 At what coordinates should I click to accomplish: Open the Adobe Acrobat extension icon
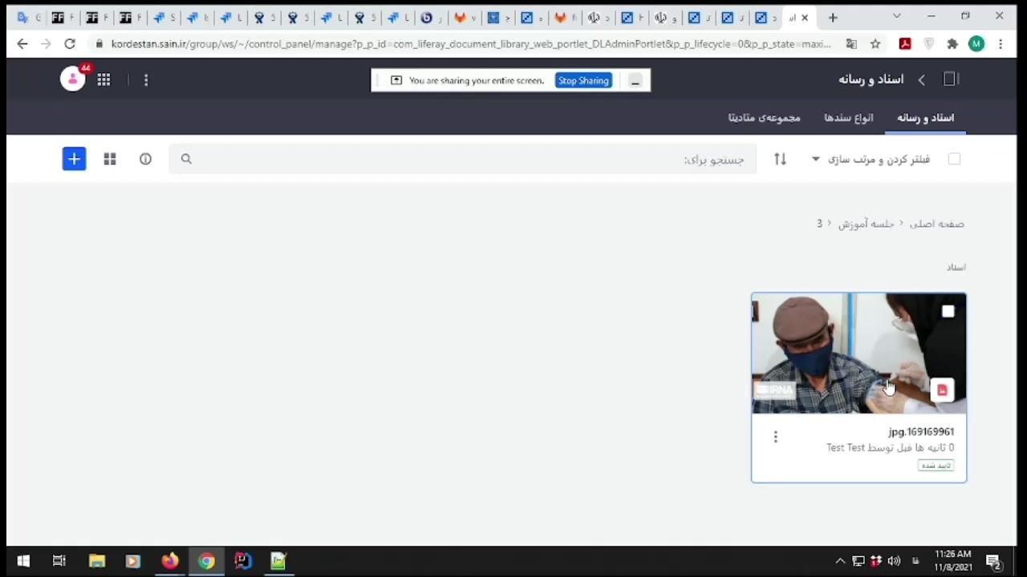pyautogui.click(x=905, y=44)
